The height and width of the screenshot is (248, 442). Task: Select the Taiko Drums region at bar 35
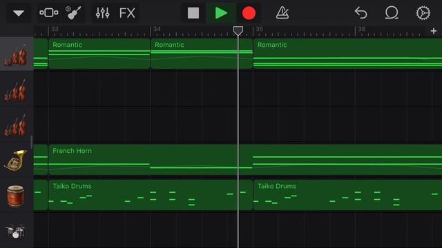coord(347,195)
